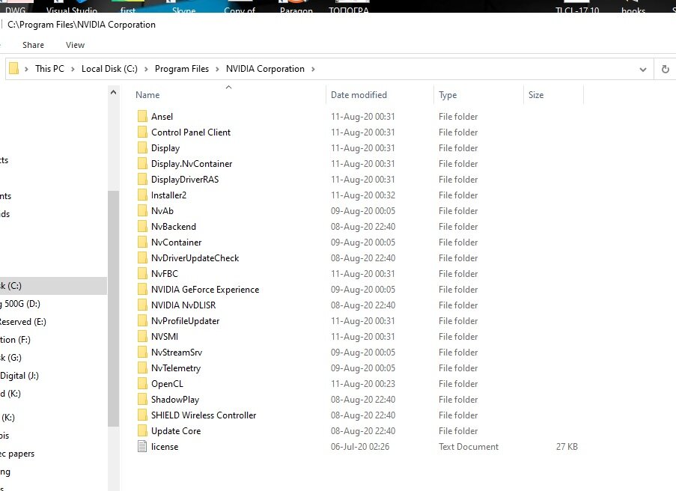676x491 pixels.
Task: Sort files by the Name column
Action: [147, 95]
